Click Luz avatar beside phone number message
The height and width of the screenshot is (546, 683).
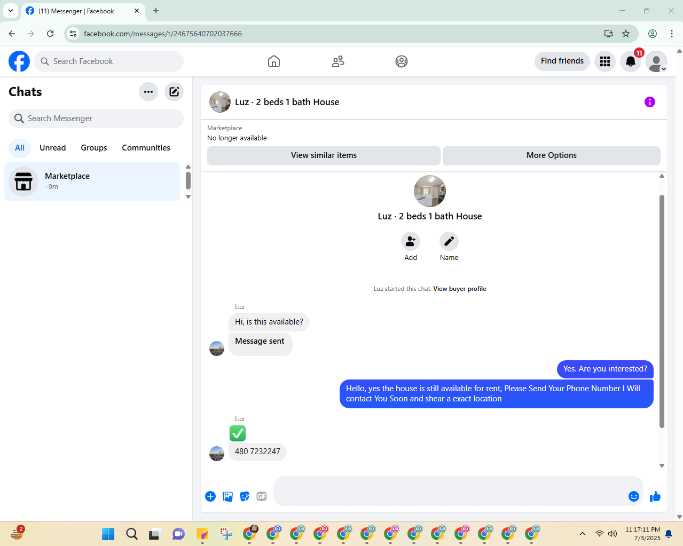point(217,454)
